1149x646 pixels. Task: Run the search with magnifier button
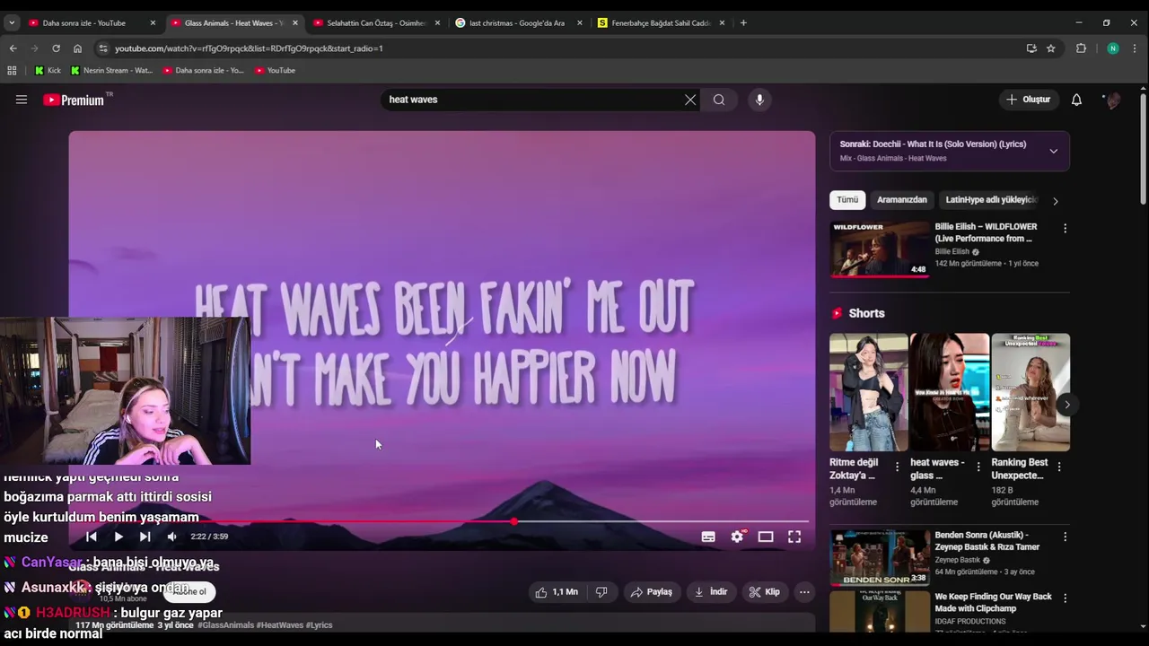point(719,100)
